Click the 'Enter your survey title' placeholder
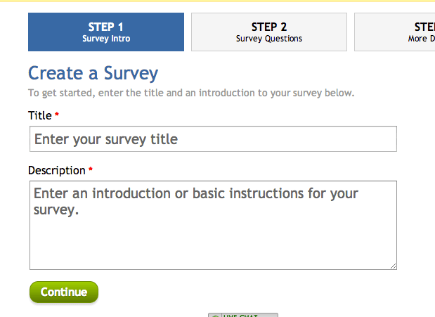The image size is (435, 317). coord(106,139)
